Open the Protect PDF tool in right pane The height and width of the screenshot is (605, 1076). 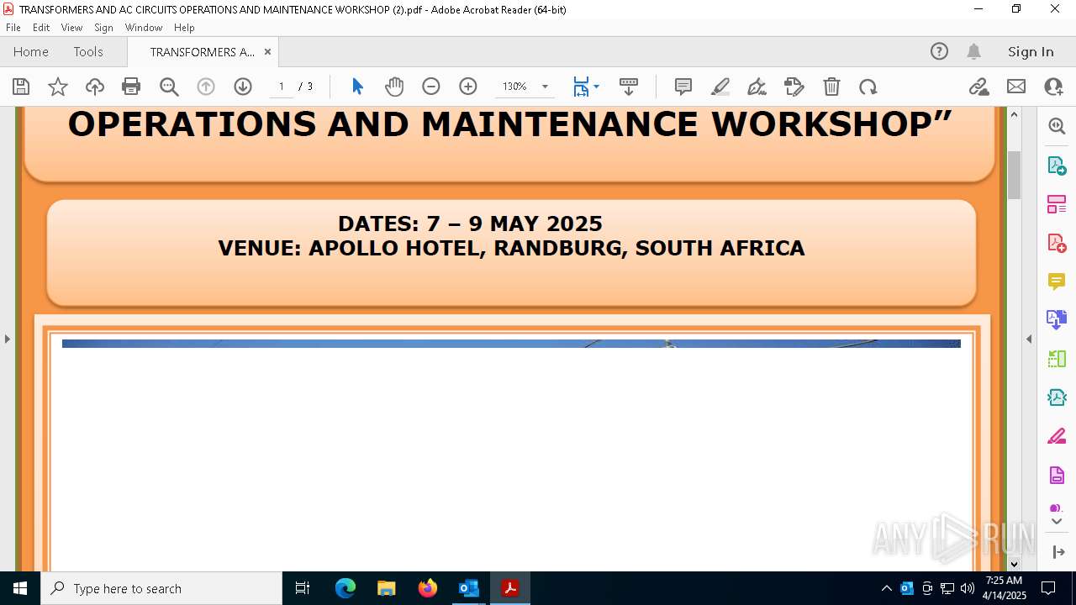1057,476
